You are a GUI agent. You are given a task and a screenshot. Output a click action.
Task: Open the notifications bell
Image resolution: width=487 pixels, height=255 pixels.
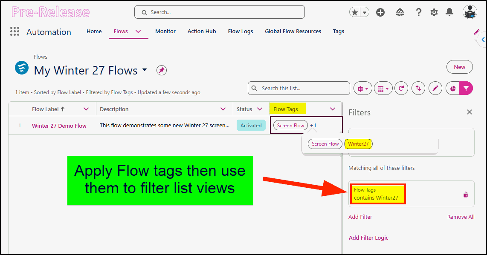tap(449, 12)
